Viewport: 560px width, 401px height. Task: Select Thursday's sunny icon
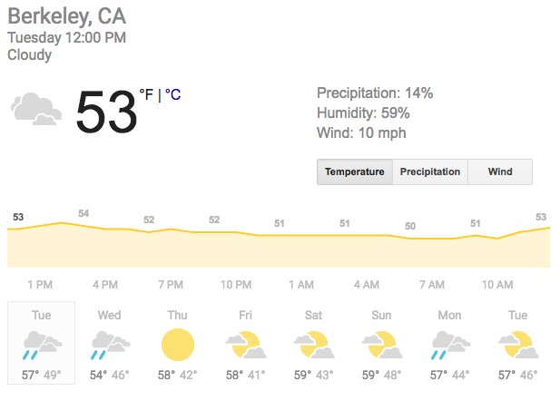click(x=178, y=345)
